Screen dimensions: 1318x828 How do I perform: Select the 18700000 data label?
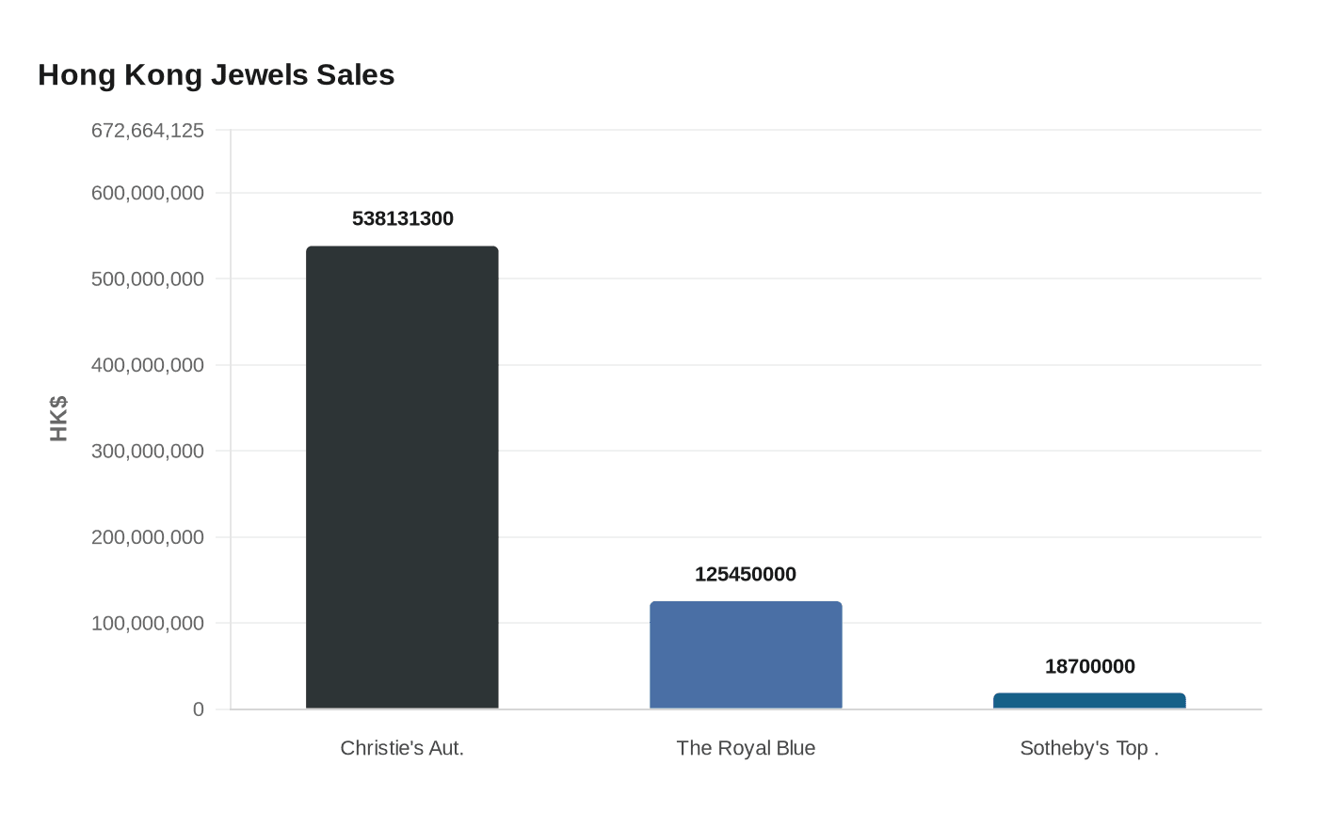[x=1090, y=666]
